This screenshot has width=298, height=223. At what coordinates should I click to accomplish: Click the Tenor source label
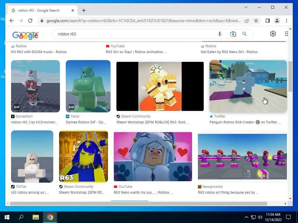(x=75, y=116)
